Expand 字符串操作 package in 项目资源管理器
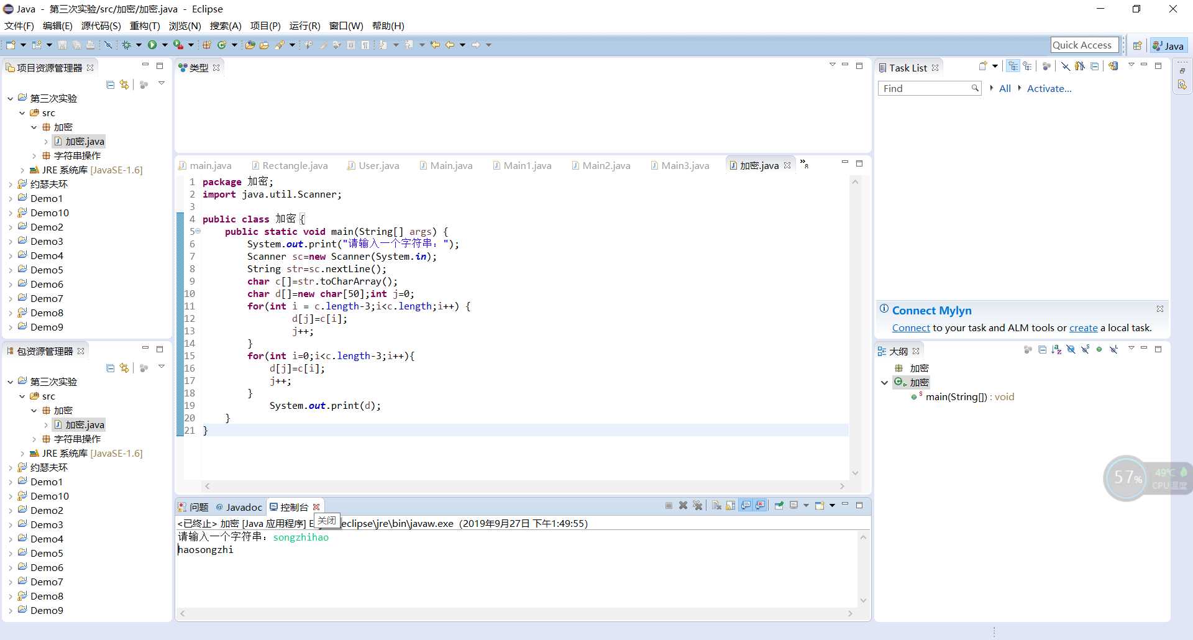This screenshot has height=640, width=1193. click(x=34, y=155)
